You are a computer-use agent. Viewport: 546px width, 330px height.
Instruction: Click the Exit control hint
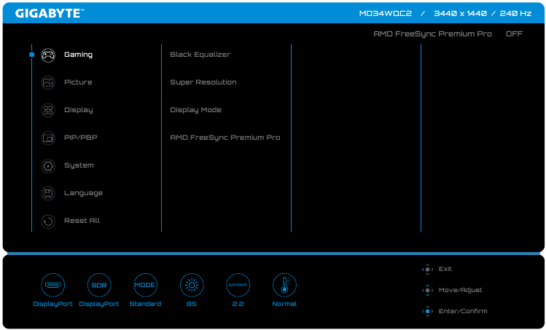[445, 270]
